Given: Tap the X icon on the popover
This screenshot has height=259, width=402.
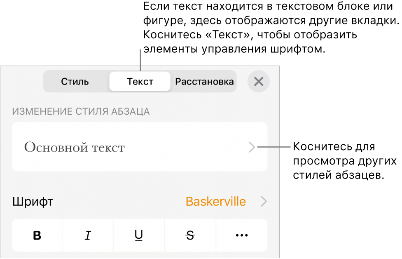Looking at the screenshot, I should (x=259, y=81).
